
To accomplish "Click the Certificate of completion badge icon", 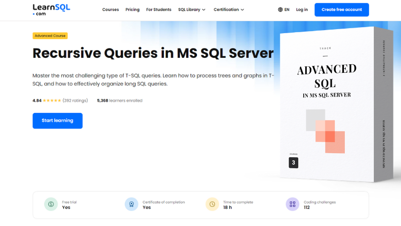I will pos(131,204).
